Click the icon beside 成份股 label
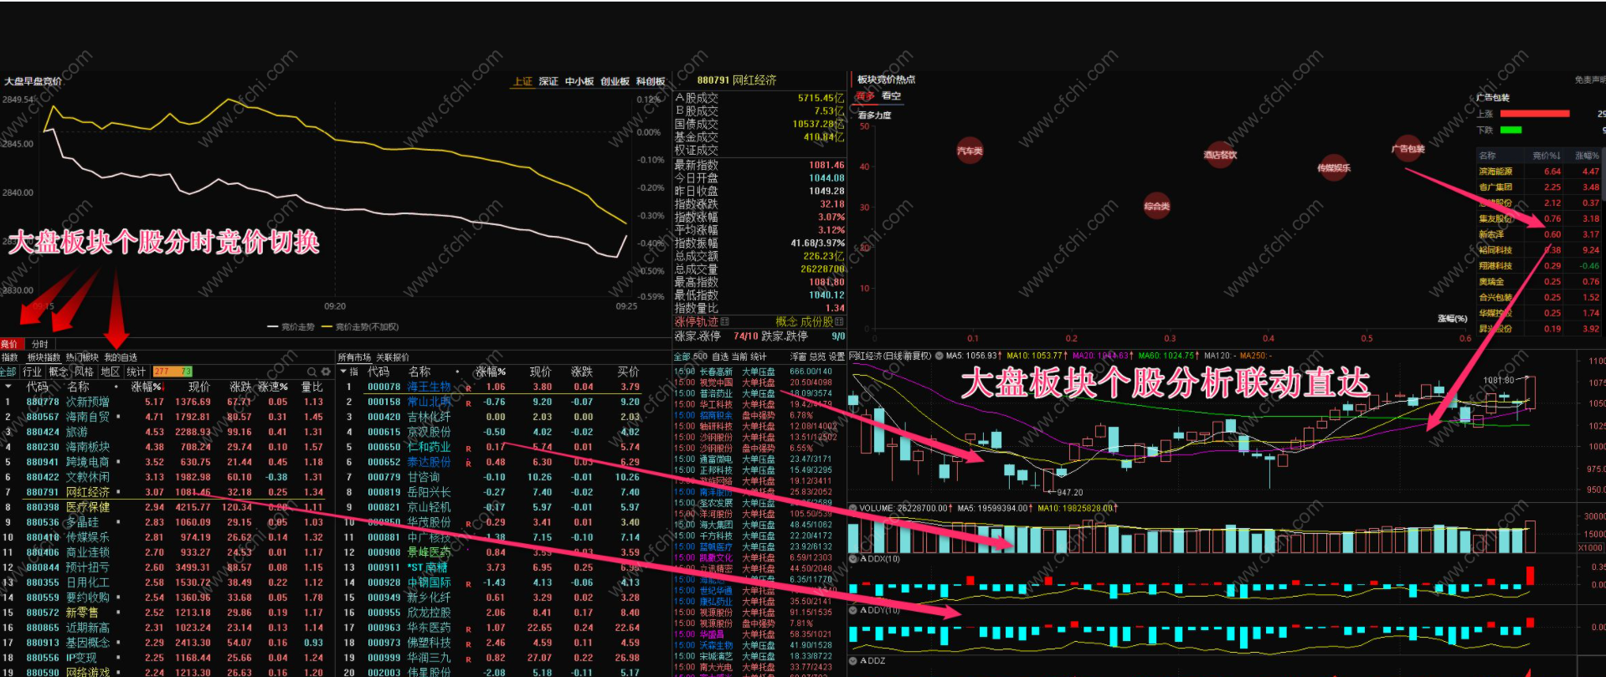The width and height of the screenshot is (1606, 677). coord(838,321)
